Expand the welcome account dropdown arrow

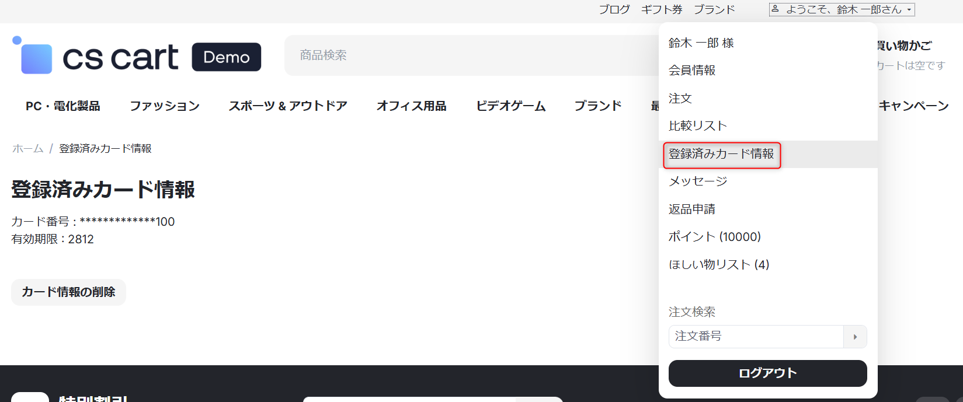pos(909,10)
